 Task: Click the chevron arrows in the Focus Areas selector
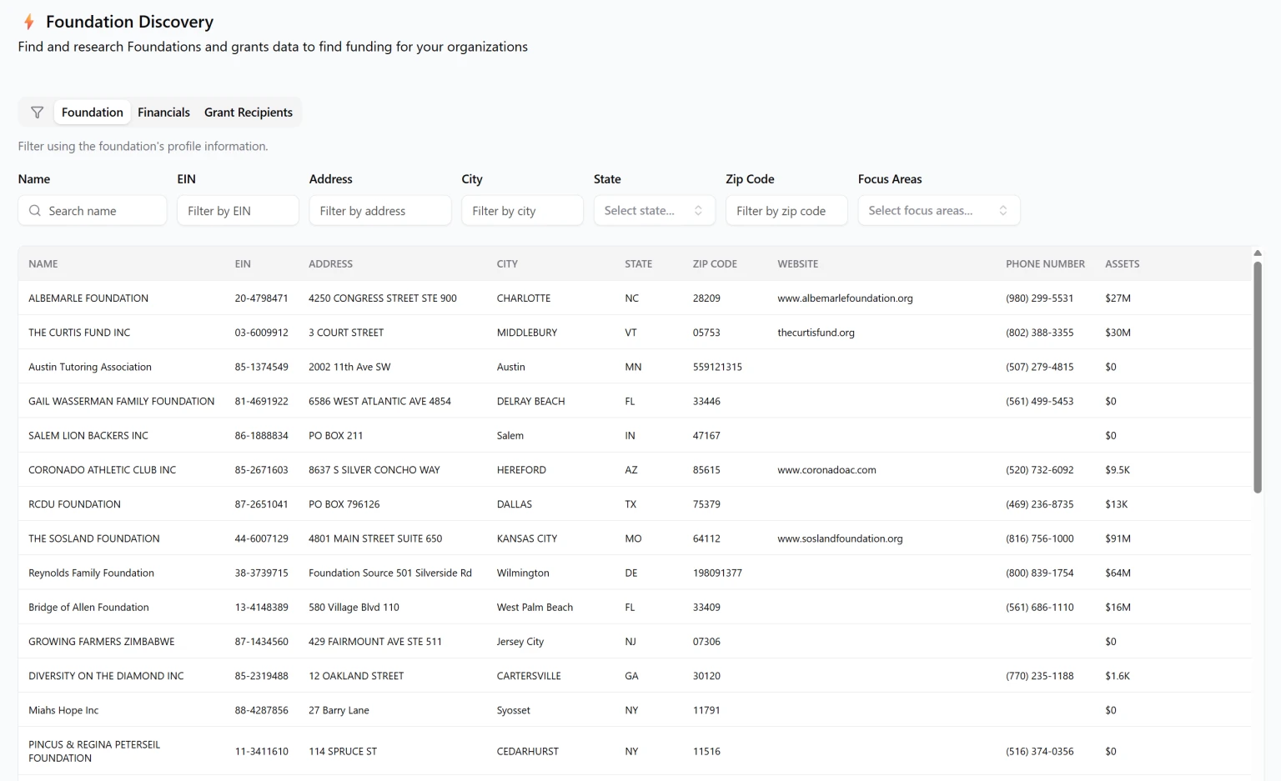(1003, 211)
